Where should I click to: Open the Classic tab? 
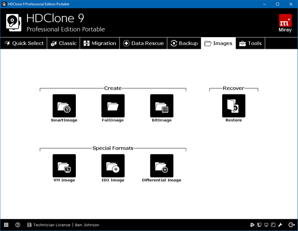pyautogui.click(x=63, y=43)
